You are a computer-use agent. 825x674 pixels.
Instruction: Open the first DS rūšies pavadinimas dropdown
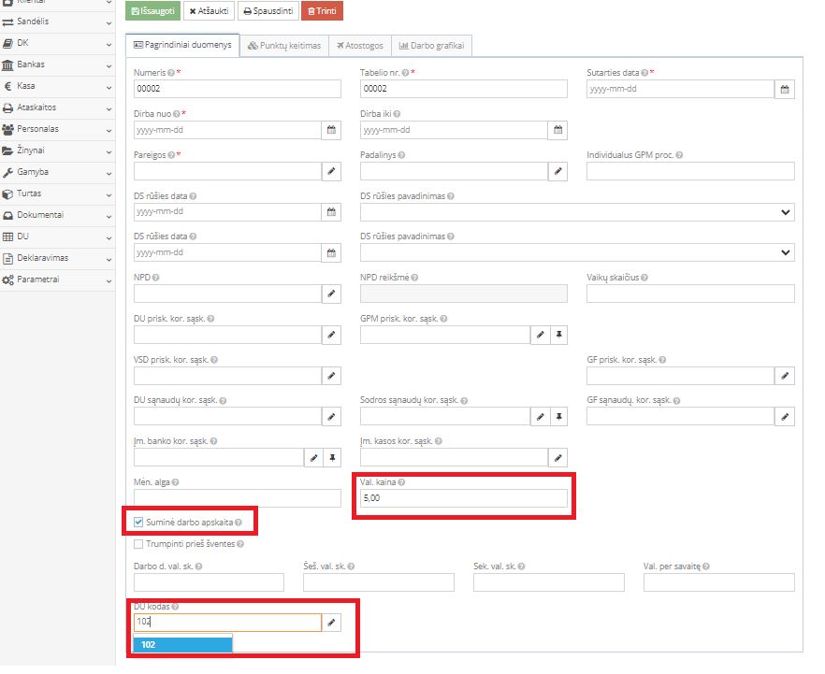pos(577,212)
